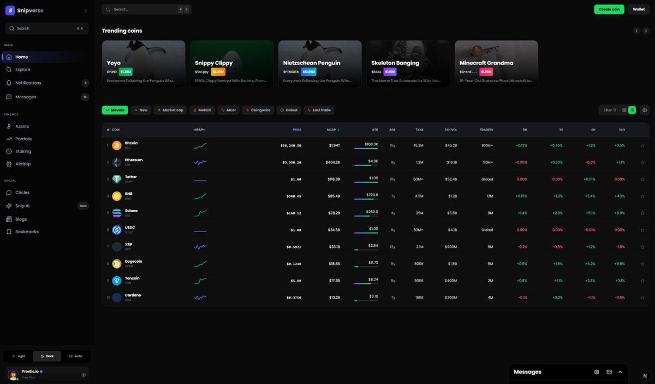The width and height of the screenshot is (655, 384).
Task: Go to previous trending coins
Action: point(636,31)
